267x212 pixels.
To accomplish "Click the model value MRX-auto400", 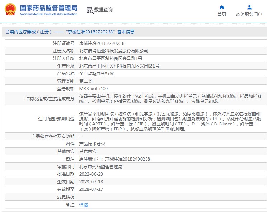I will click(x=93, y=88).
